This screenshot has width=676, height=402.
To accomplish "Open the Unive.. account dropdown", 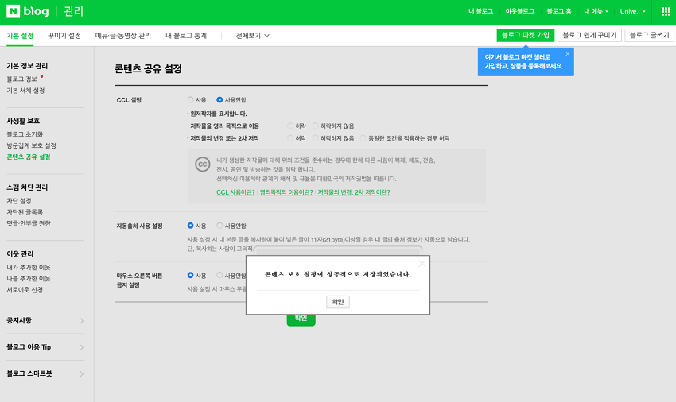I will (x=632, y=12).
